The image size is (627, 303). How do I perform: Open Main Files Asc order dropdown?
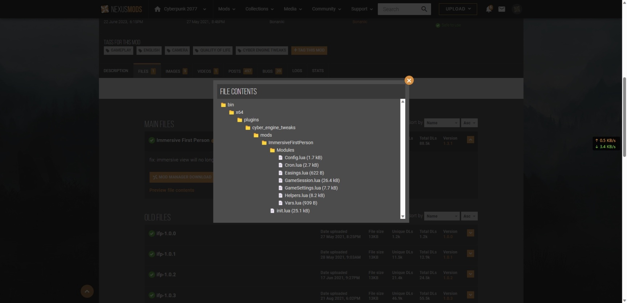click(470, 123)
